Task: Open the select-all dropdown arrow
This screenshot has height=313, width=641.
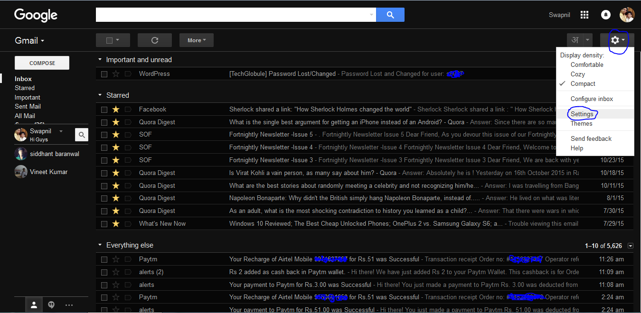Action: 117,40
